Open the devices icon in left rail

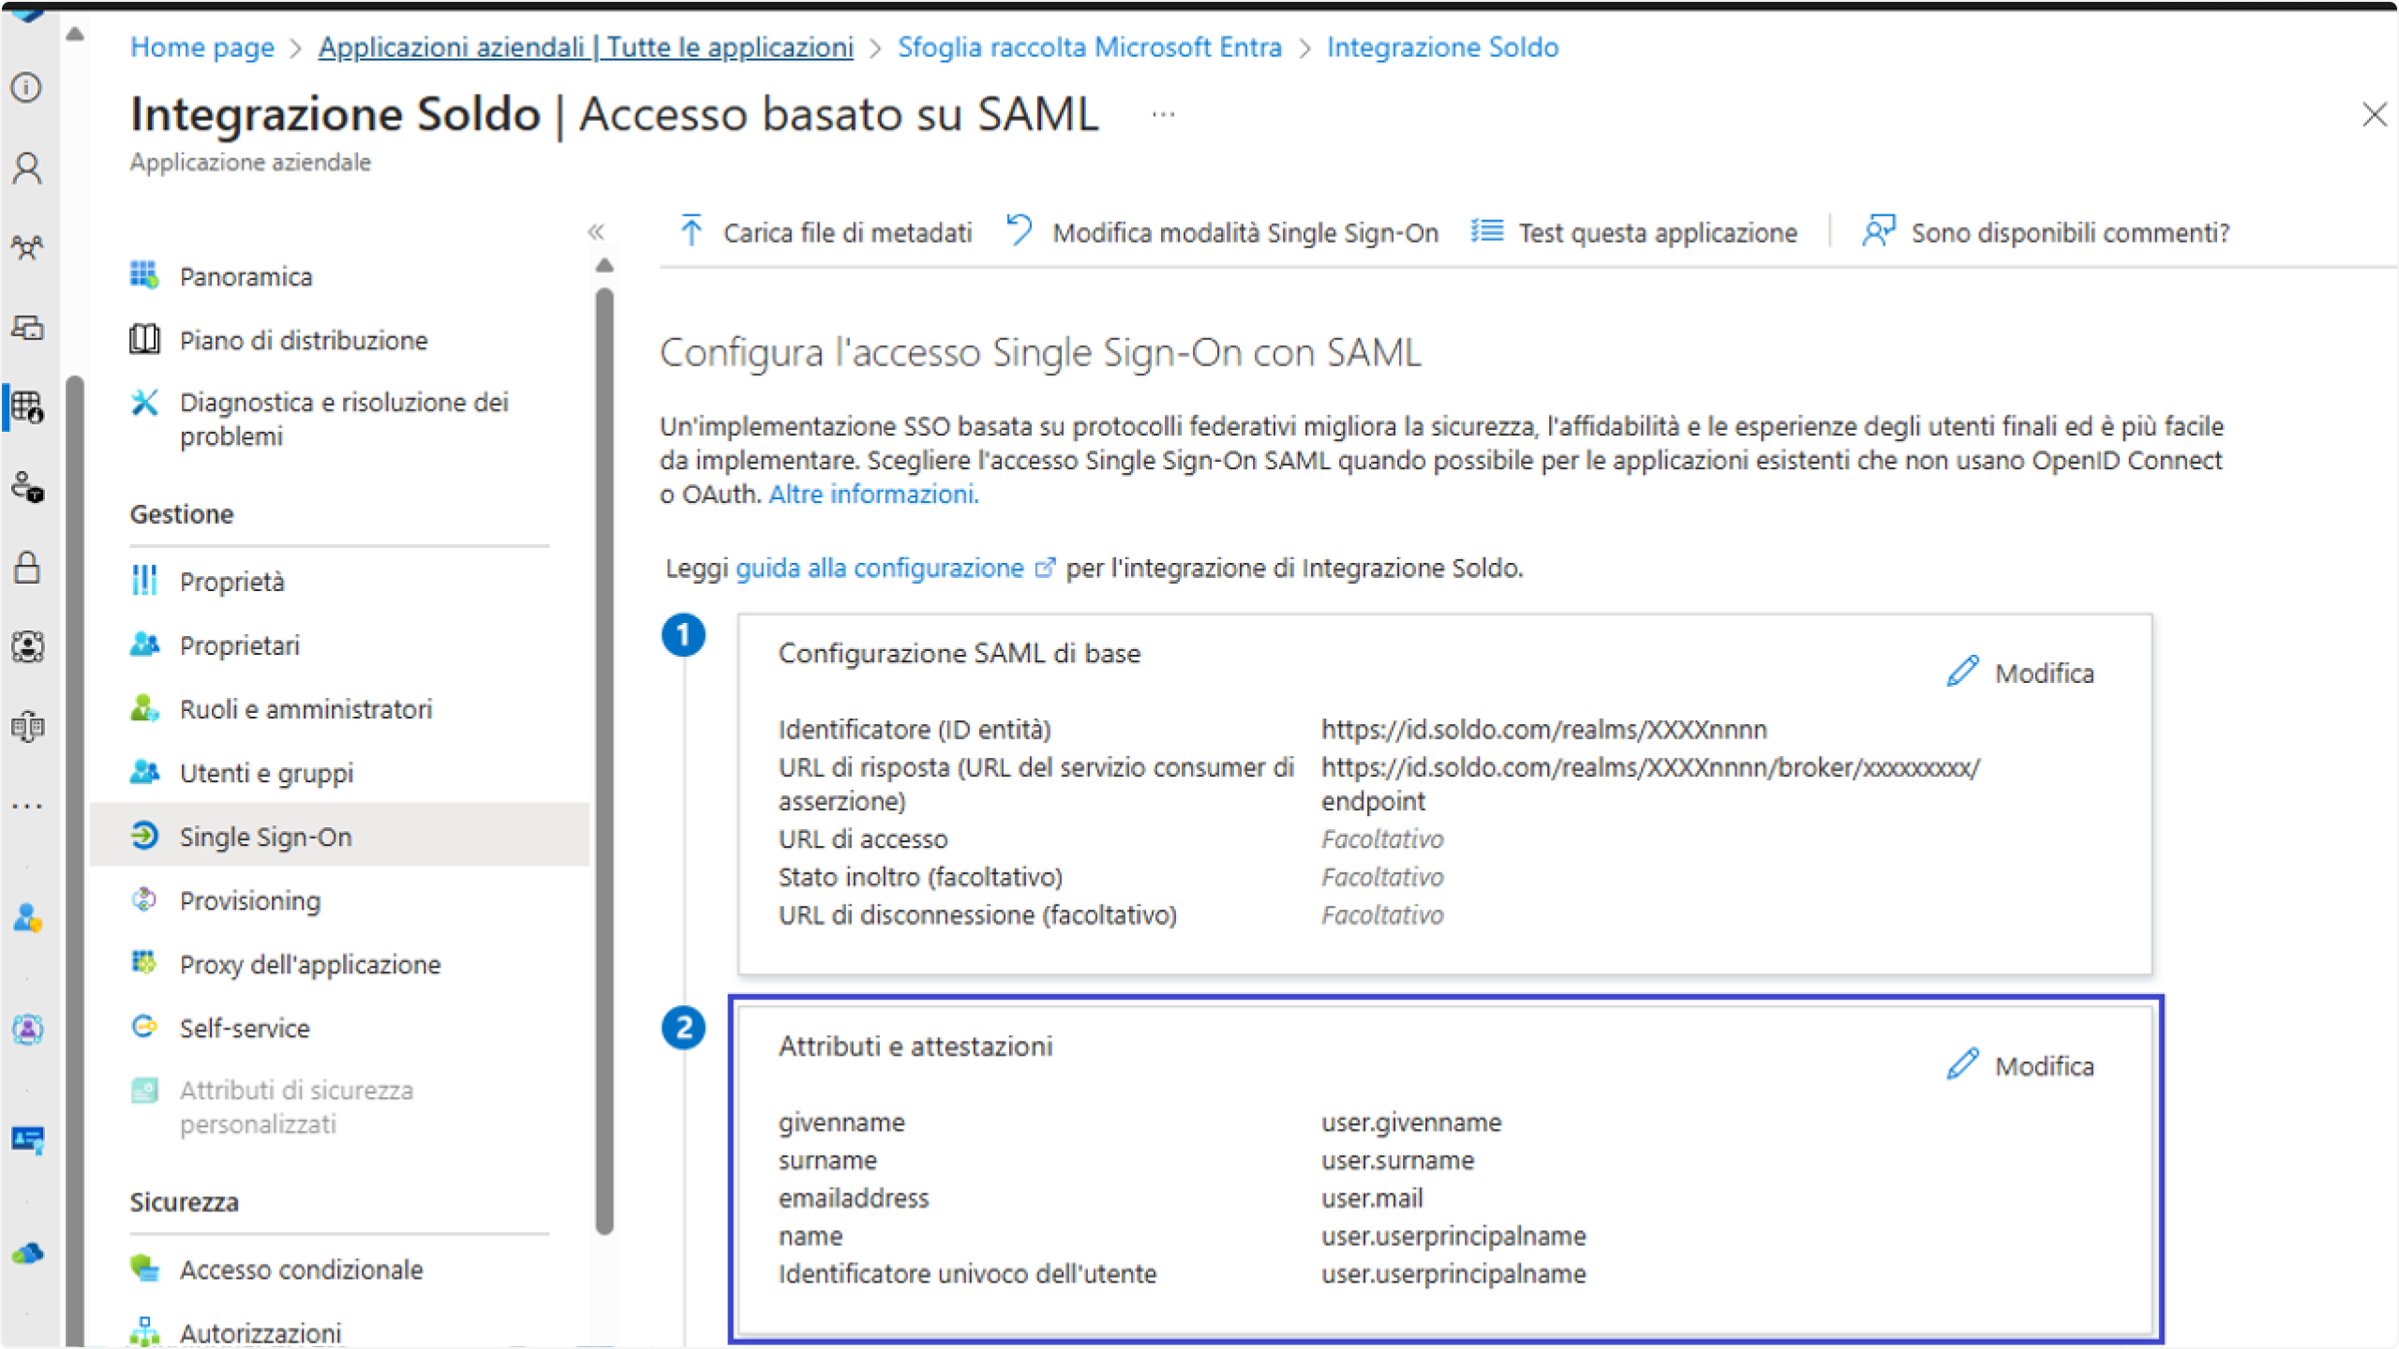26,328
